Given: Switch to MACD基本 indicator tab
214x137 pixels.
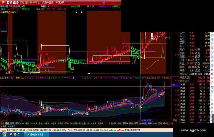Looking at the screenshot, I should pos(26,123).
